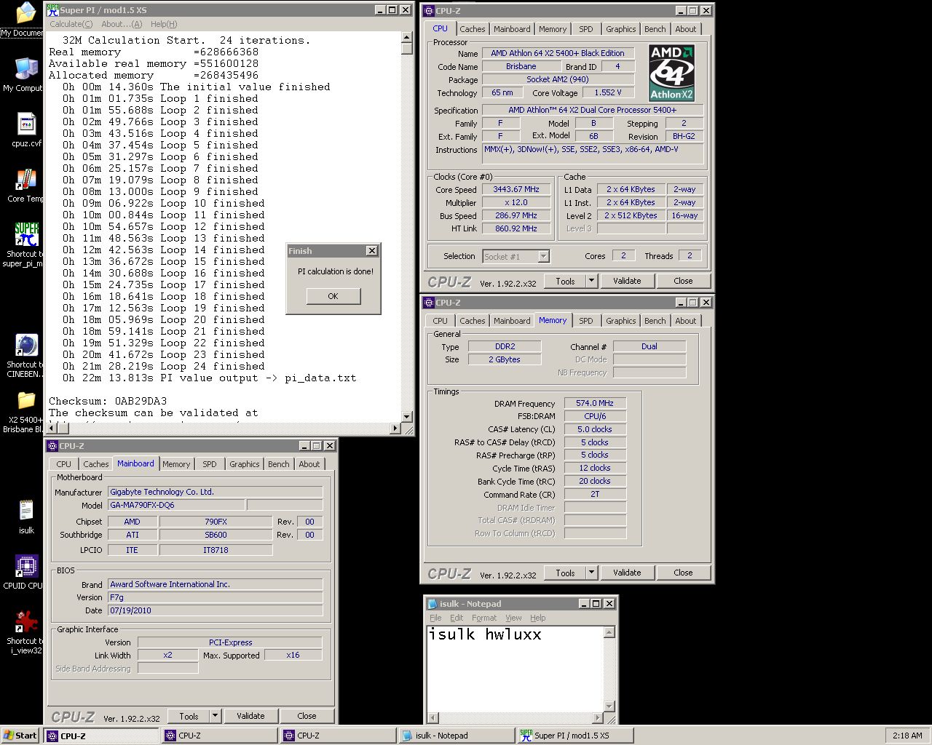The height and width of the screenshot is (745, 932).
Task: Switch to isulk Notepad taskbar button
Action: (x=457, y=736)
